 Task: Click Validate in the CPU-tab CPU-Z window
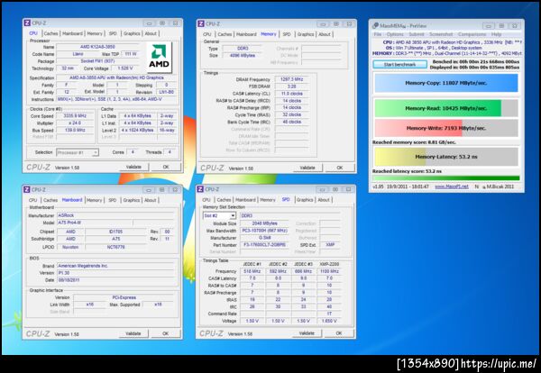133,167
